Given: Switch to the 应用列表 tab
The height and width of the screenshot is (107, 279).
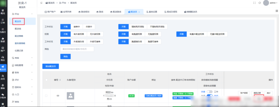Looking at the screenshot, I should (x=66, y=12).
